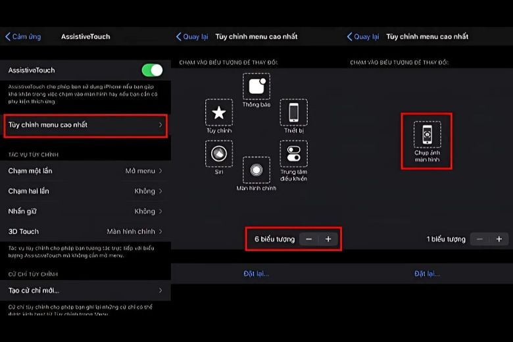513x342 pixels.
Task: Open Tùy chỉnh menu cao nhất row
Action: click(x=85, y=125)
